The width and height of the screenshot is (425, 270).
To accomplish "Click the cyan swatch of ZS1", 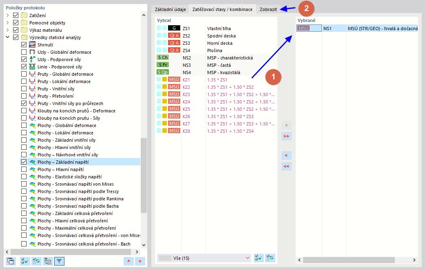I will pos(159,28).
